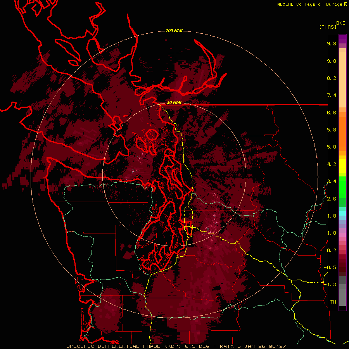
Task: Click the 100 NMI range ring label
Action: click(x=174, y=31)
